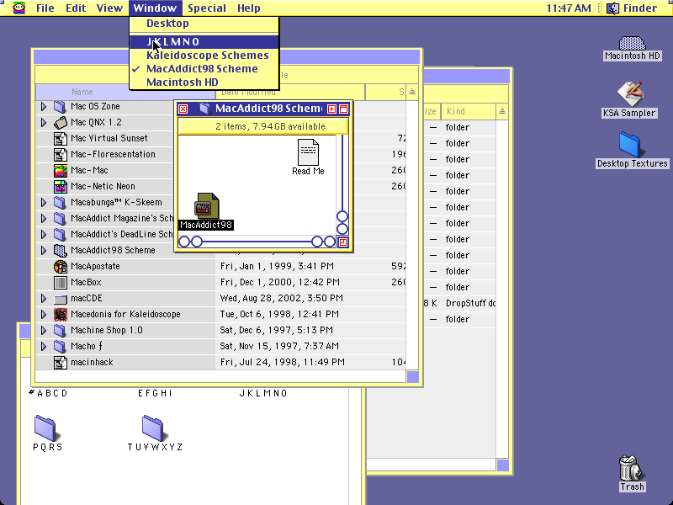
Task: Select the KSA Sampler desktop icon
Action: [629, 93]
